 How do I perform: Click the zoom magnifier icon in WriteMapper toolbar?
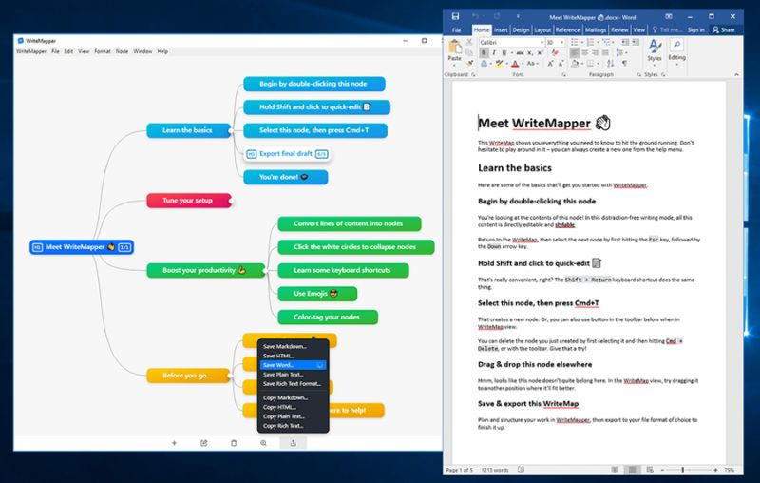tap(263, 443)
